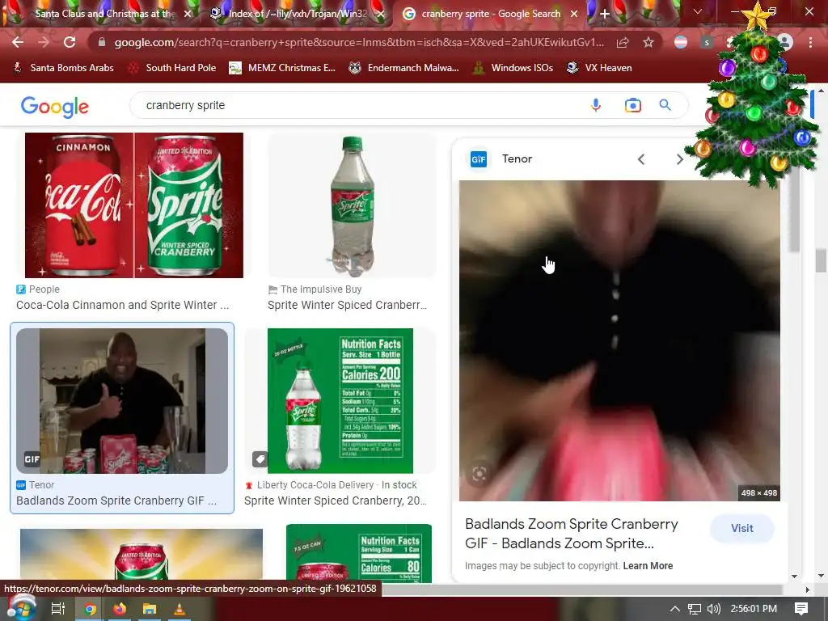The height and width of the screenshot is (621, 828).
Task: Click preview title Badlands Zoom Sprite Cranberry
Action: [572, 534]
